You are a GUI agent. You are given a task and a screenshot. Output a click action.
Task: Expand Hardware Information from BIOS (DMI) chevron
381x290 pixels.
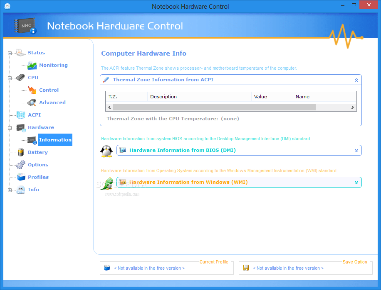tap(356, 151)
